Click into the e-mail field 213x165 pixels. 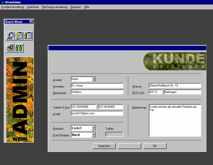[x=97, y=113]
